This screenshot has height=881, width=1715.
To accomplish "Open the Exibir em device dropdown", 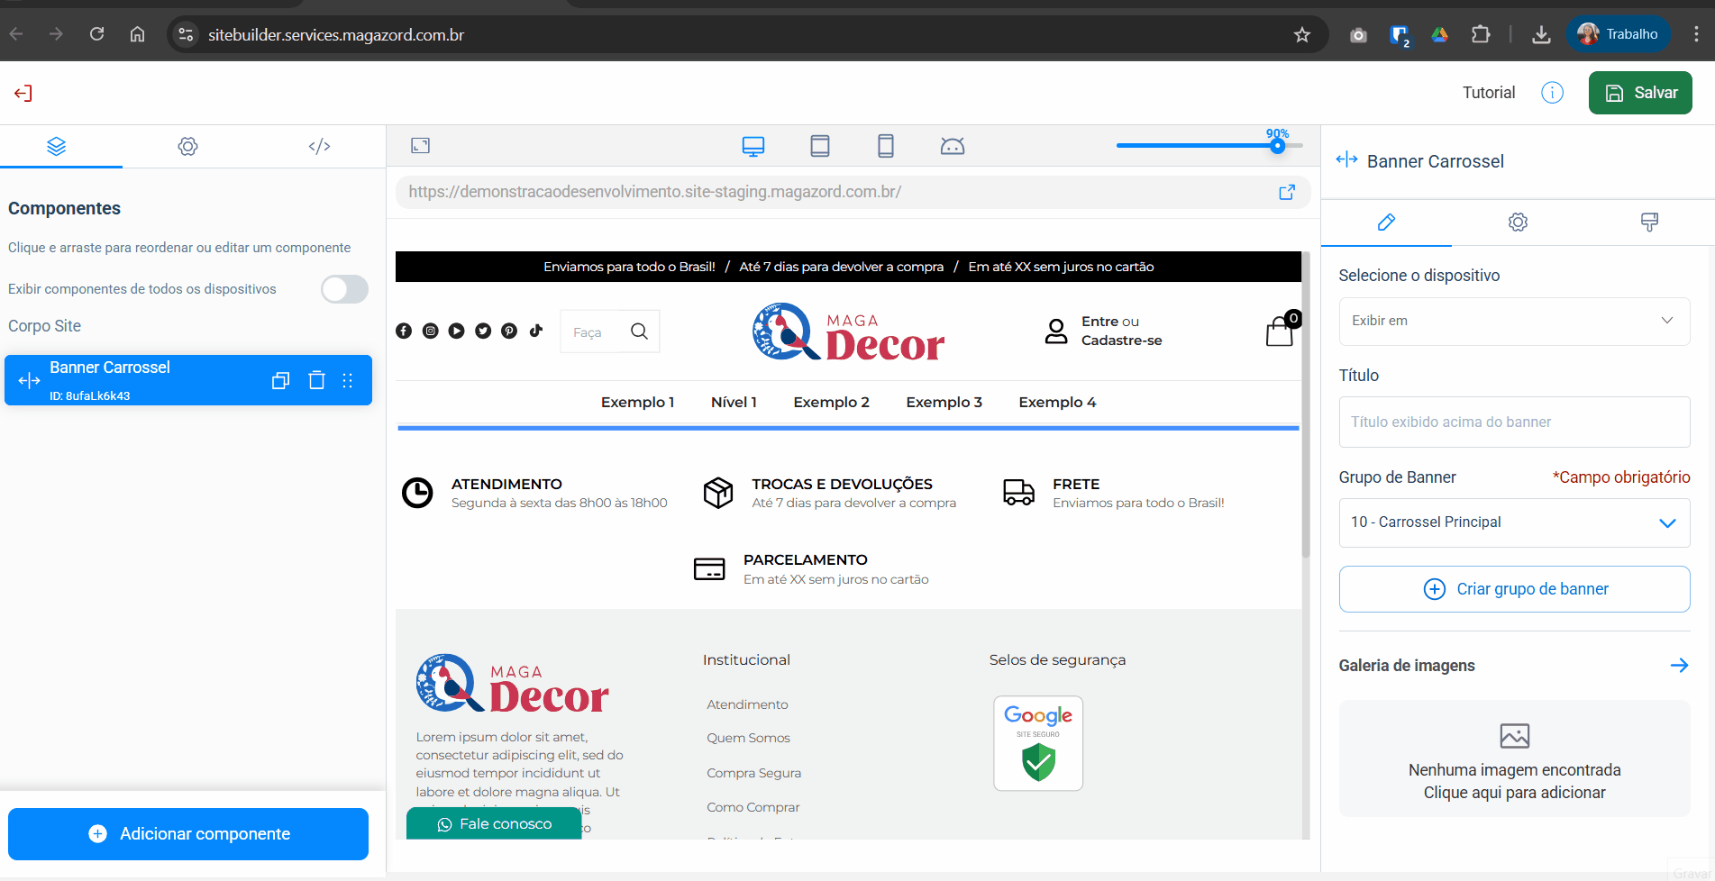I will [1514, 321].
